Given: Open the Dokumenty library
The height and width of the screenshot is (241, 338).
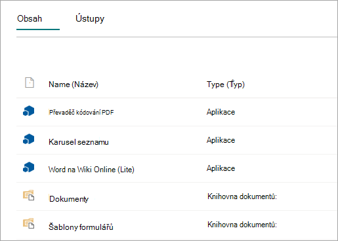Looking at the screenshot, I should pos(69,199).
